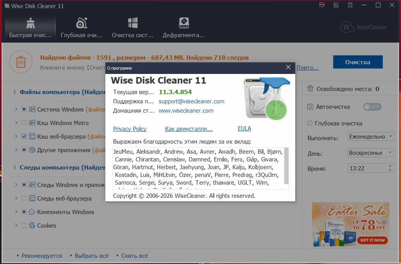Expand Следы веб-браузера item

point(16,198)
